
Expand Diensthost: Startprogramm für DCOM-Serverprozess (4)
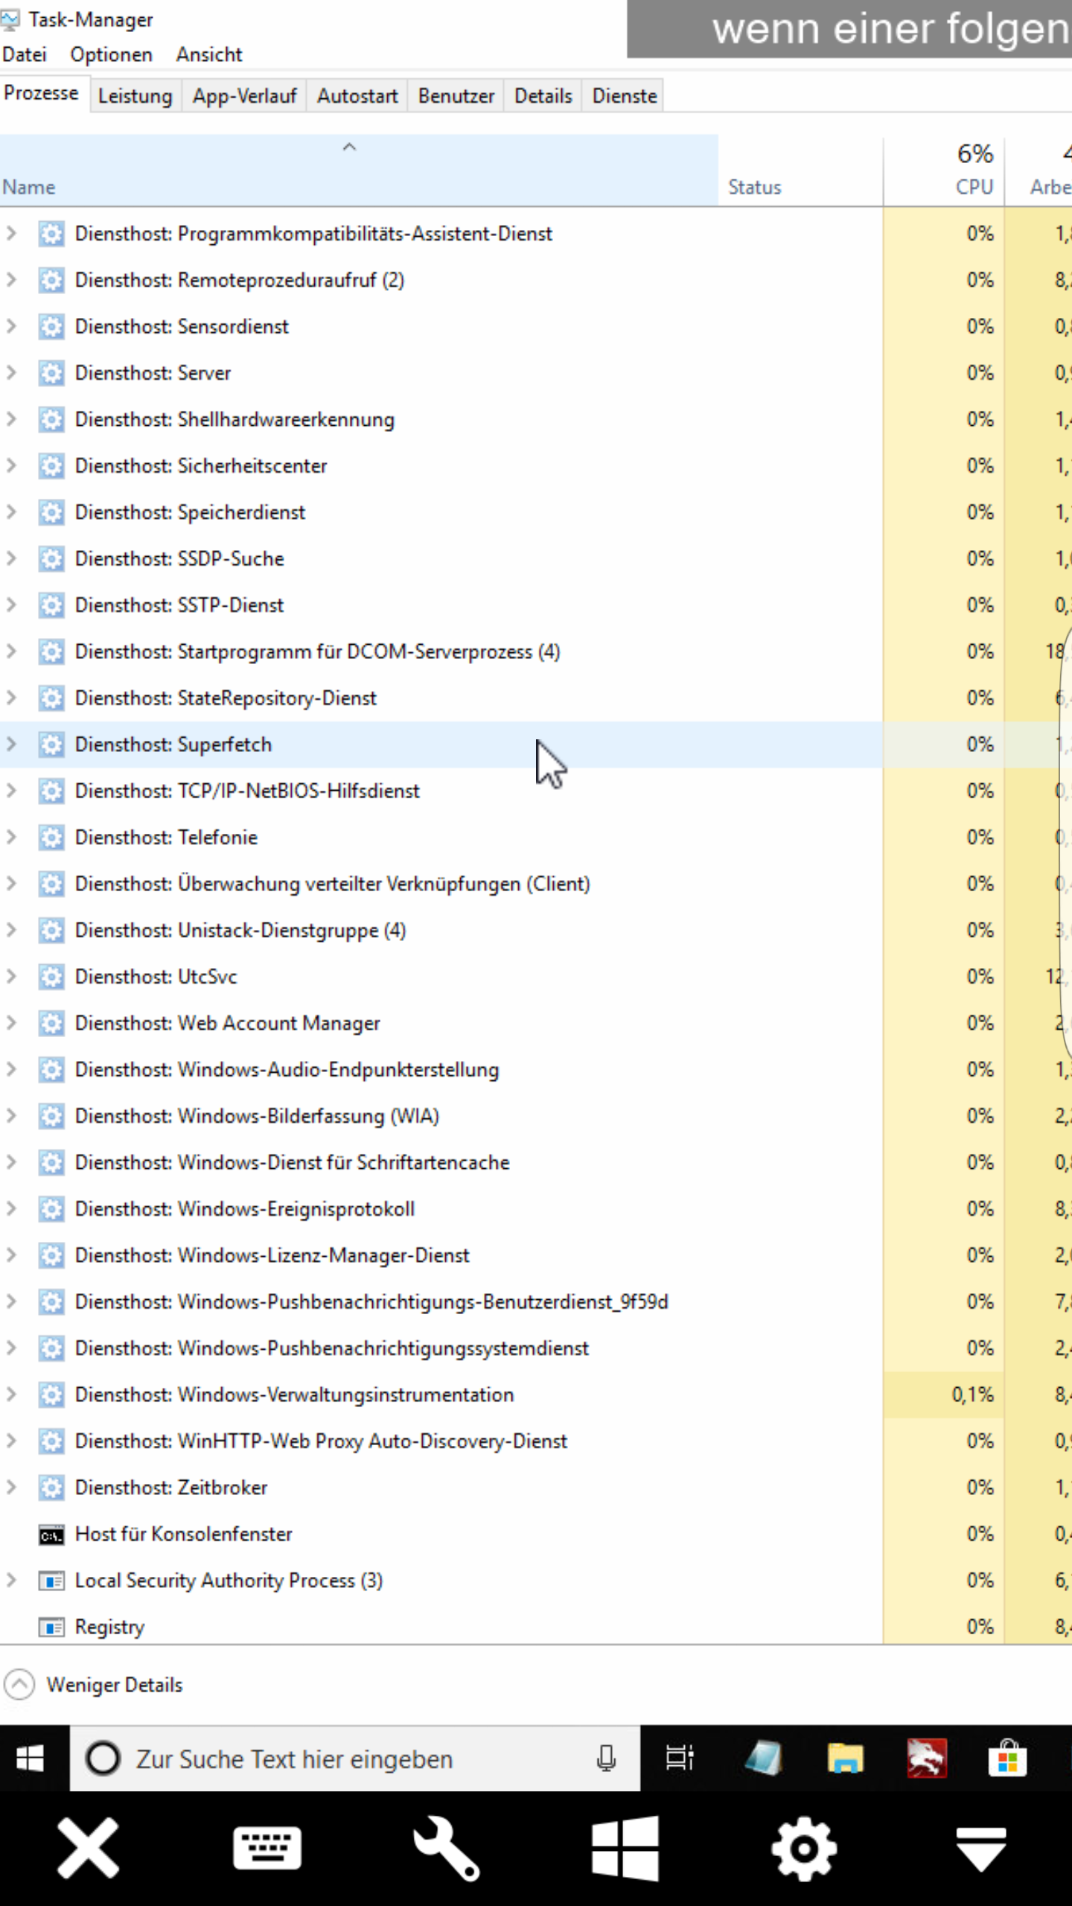[11, 651]
